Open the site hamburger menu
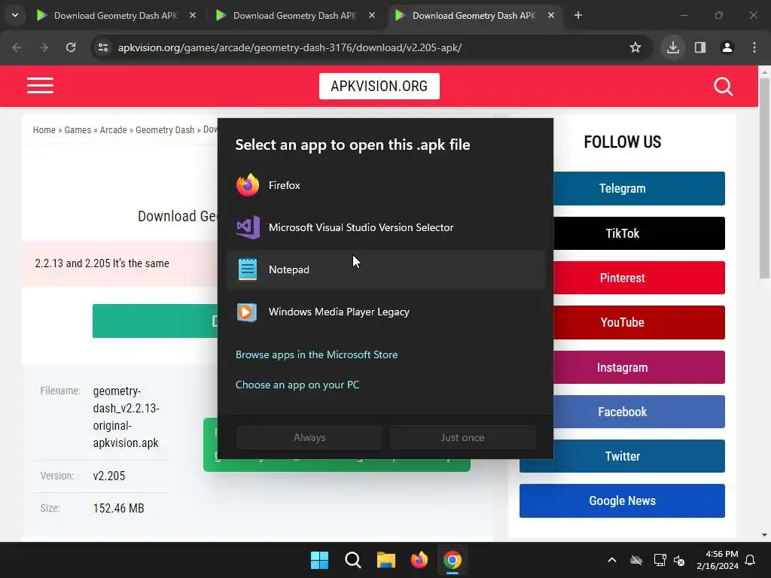 [x=40, y=86]
